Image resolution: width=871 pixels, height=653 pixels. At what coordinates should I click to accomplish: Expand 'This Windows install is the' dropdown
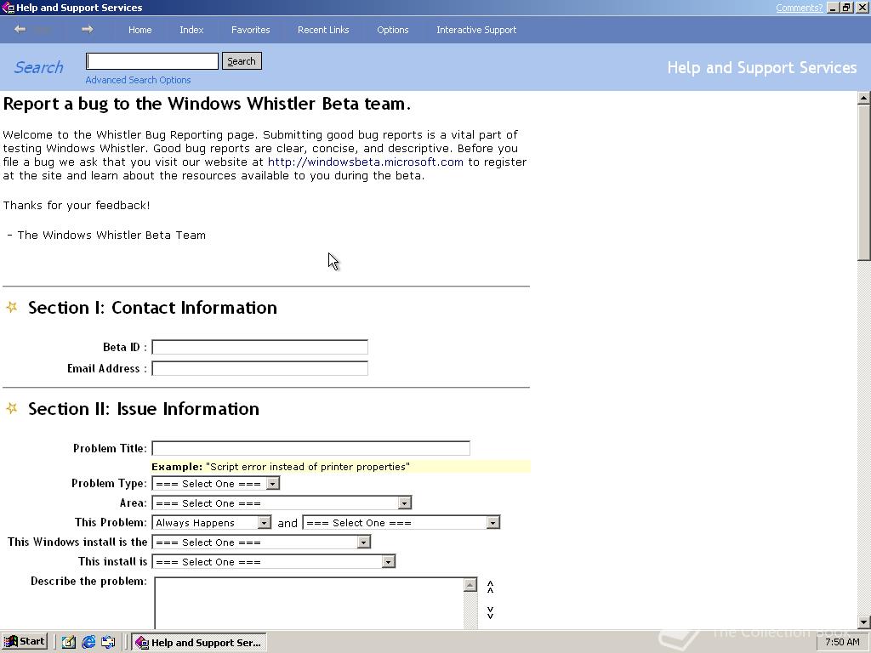click(x=363, y=542)
